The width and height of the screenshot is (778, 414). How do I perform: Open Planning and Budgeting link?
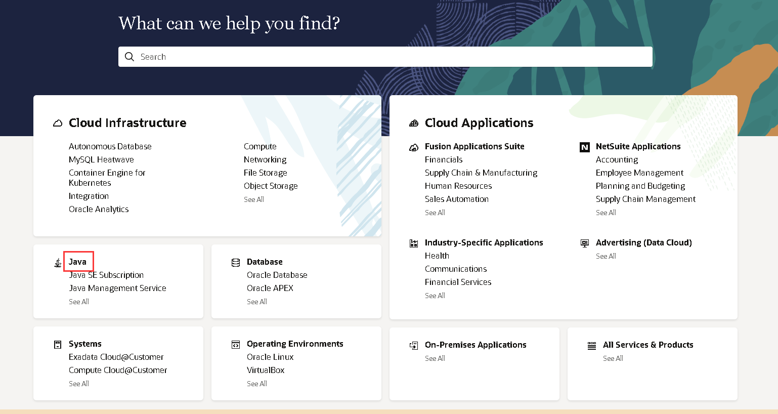click(x=640, y=186)
